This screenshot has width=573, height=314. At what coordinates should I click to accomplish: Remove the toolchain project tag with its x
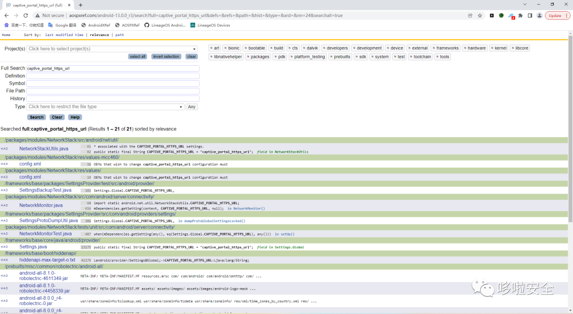411,57
